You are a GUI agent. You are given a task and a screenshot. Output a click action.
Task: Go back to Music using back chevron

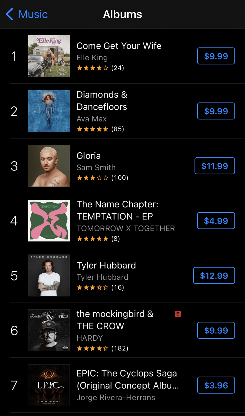tap(9, 14)
